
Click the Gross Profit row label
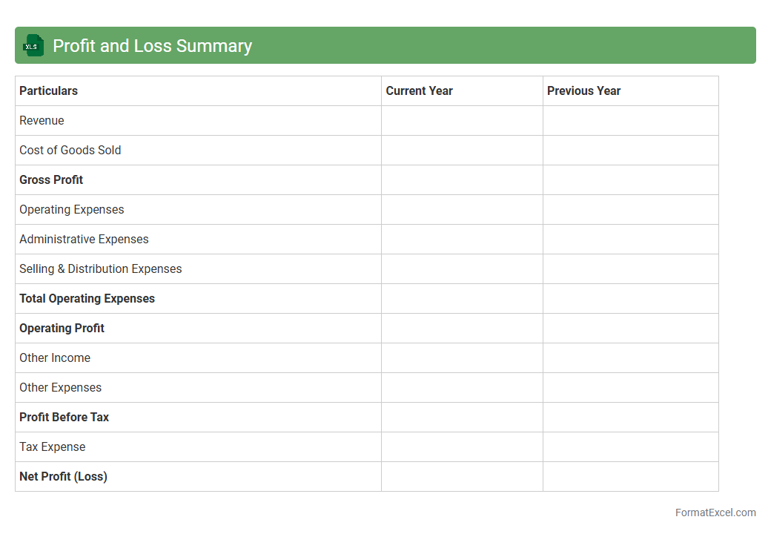tap(51, 180)
